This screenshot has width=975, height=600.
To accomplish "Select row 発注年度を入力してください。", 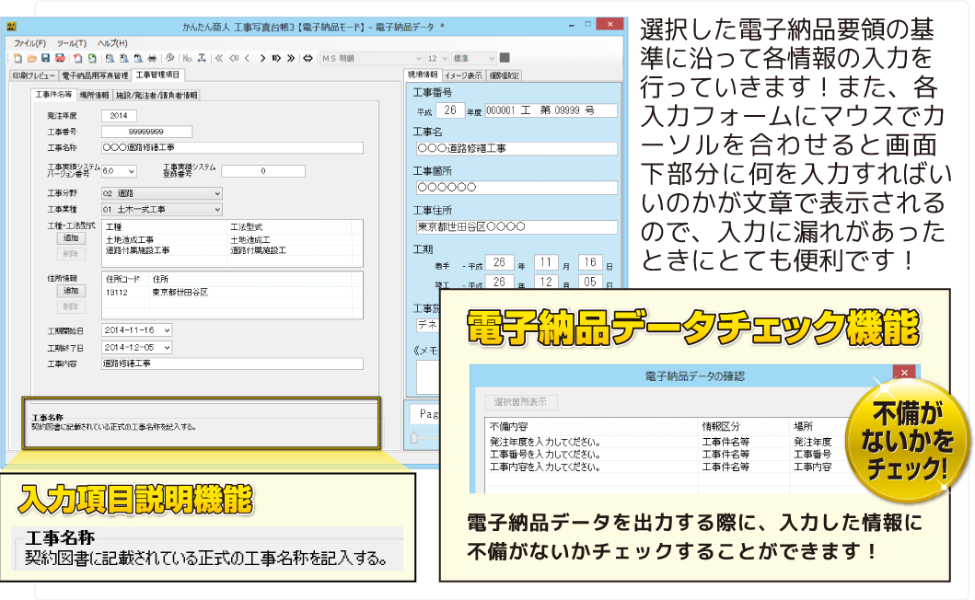I will click(x=666, y=442).
